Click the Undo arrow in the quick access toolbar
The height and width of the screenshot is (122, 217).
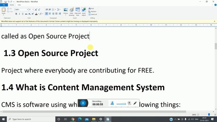[x=8, y=2]
